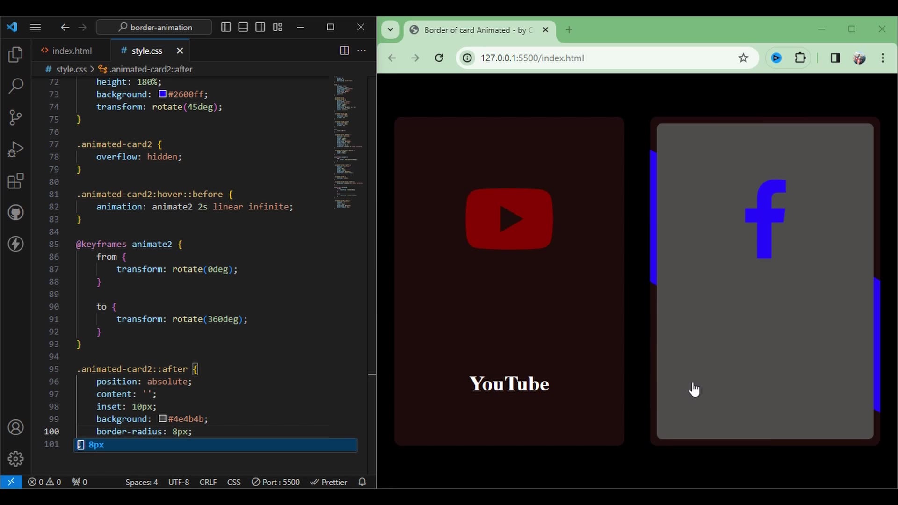898x505 pixels.
Task: Open the Chrome tab search dropdown
Action: tap(390, 30)
